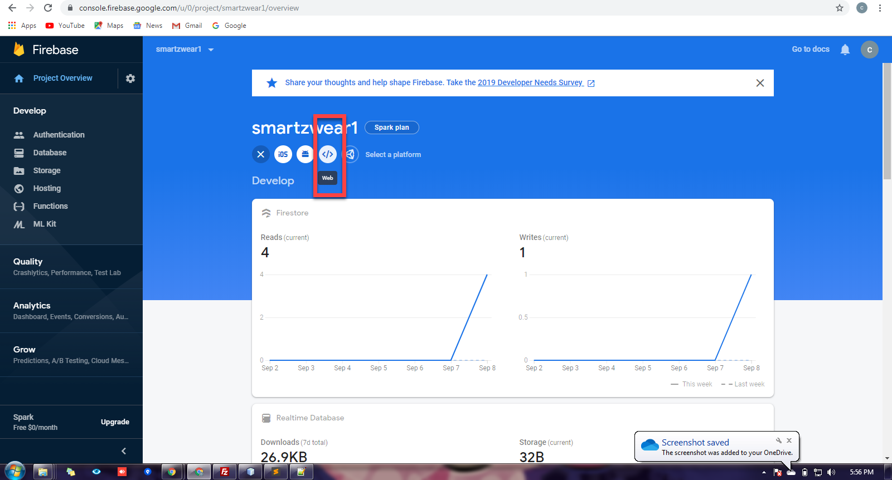Expand the Quality section

71,267
